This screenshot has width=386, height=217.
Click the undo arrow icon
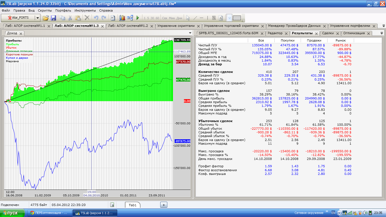coord(96,18)
